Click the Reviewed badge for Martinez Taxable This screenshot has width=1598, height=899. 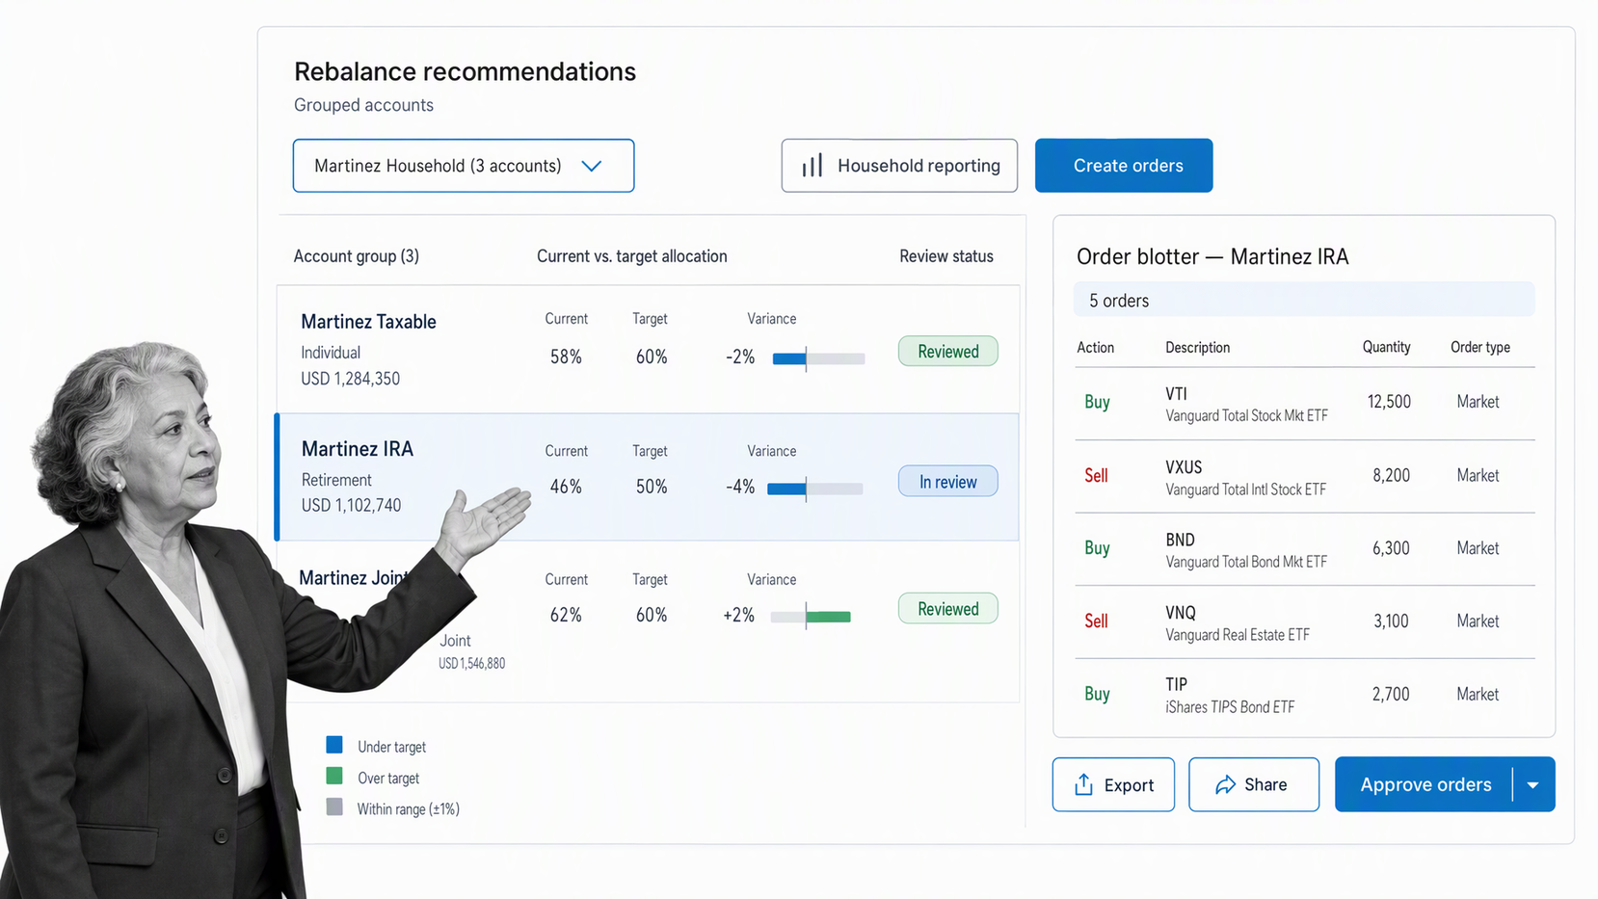[x=947, y=352]
